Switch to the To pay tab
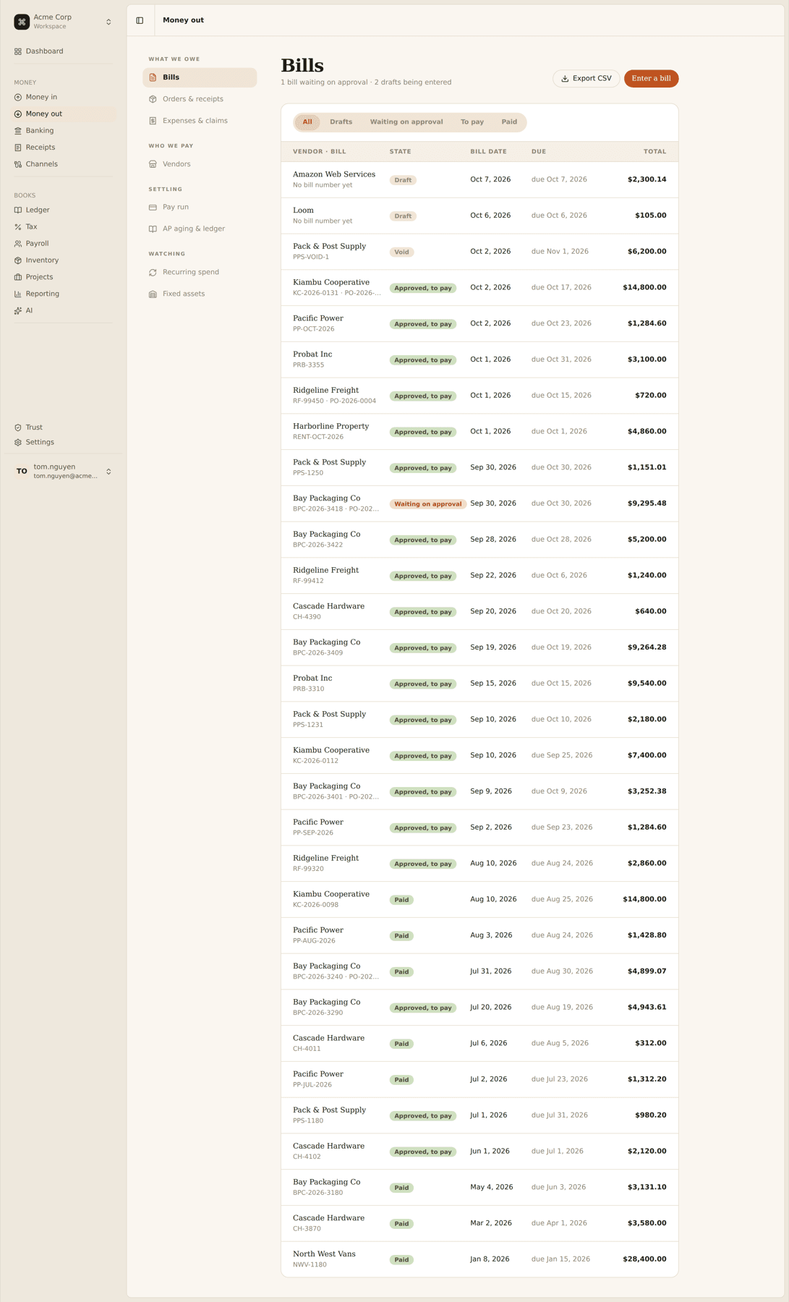Screen dimensions: 789x1302 472,122
